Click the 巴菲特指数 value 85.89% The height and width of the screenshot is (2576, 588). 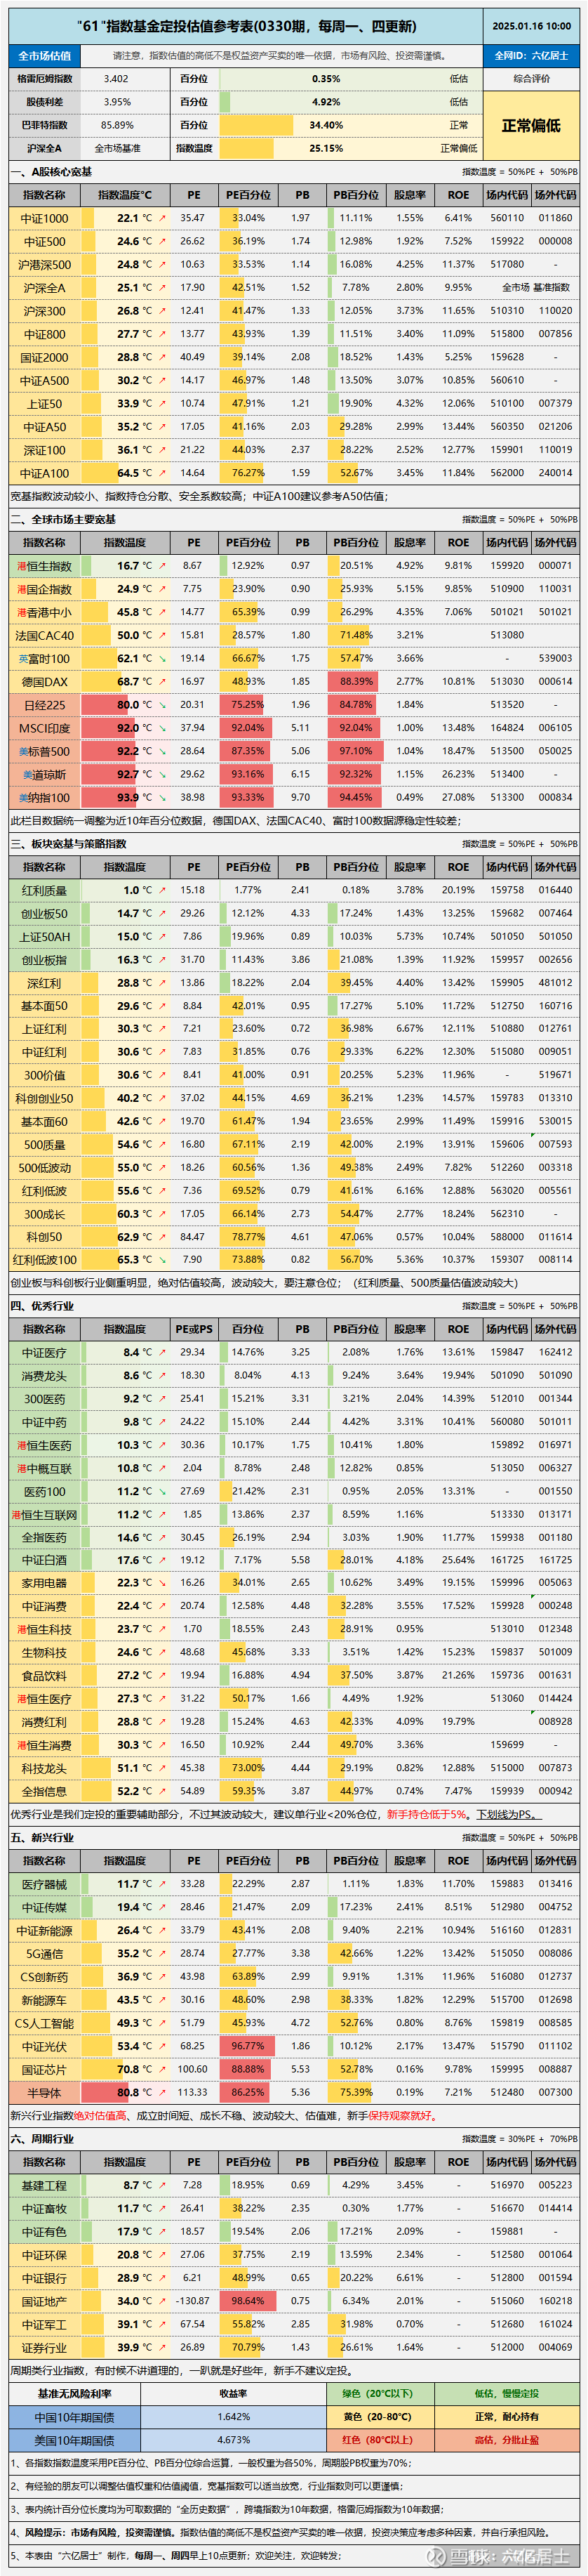tap(116, 125)
